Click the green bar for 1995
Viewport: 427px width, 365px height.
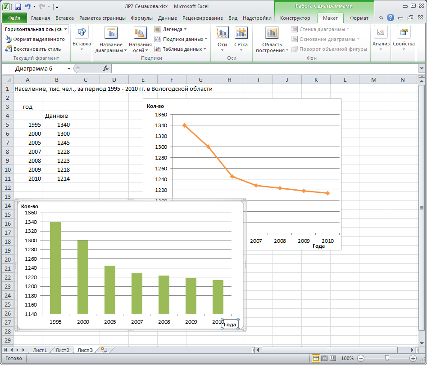(55, 268)
